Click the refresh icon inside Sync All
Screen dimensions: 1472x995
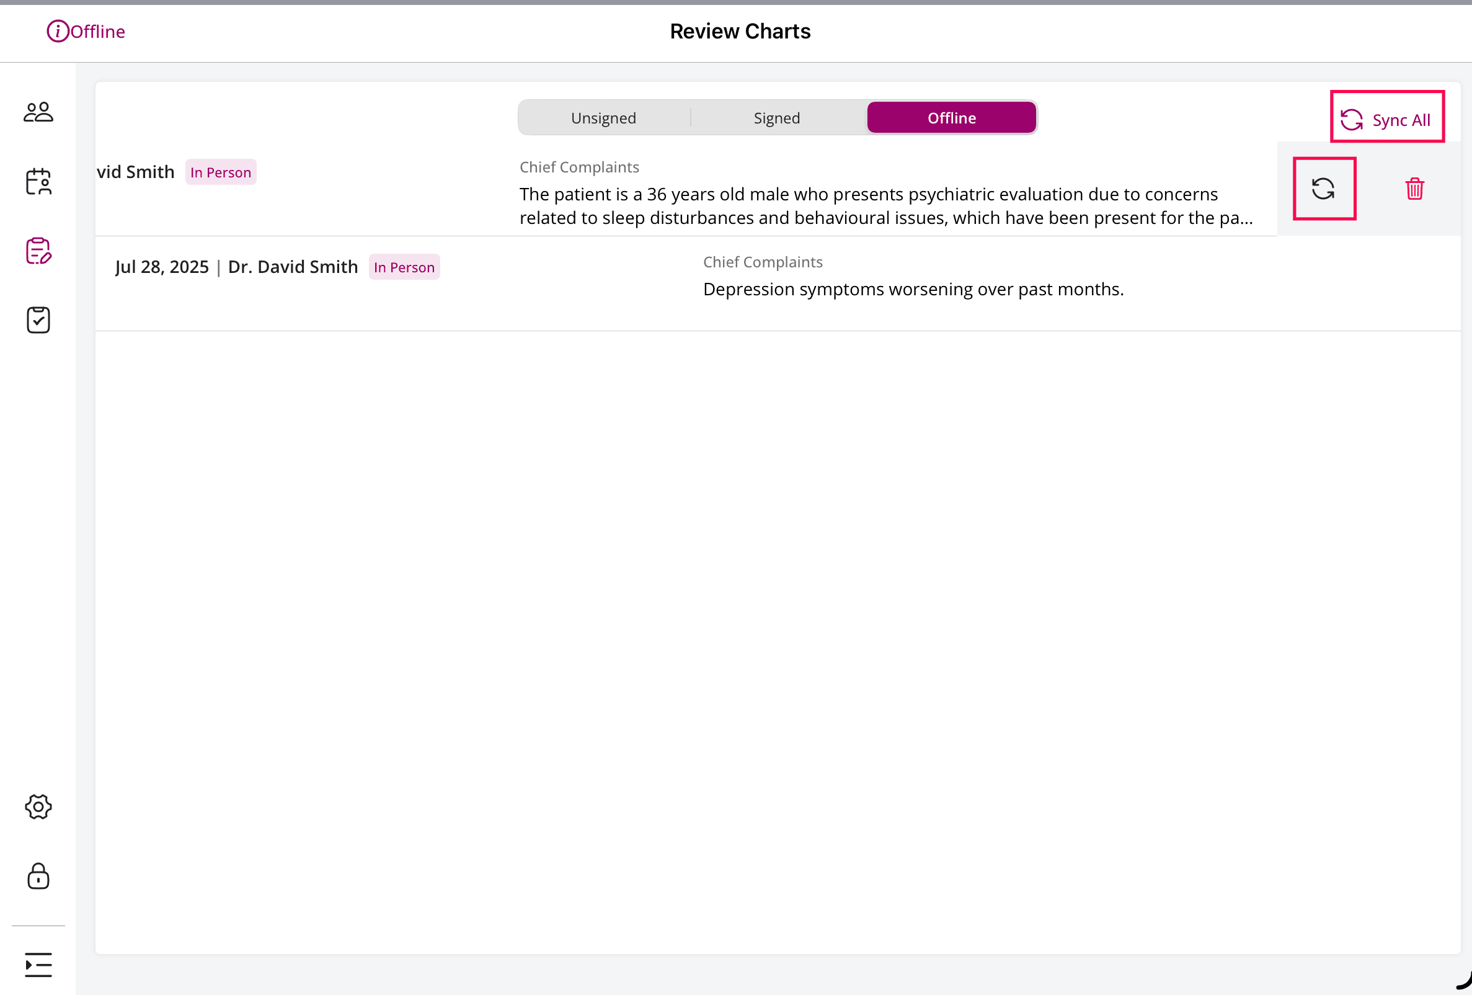(1352, 118)
